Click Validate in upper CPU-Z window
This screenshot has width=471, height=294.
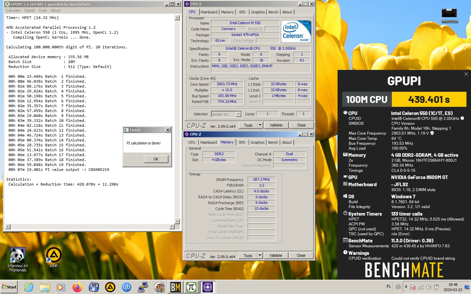pyautogui.click(x=276, y=125)
